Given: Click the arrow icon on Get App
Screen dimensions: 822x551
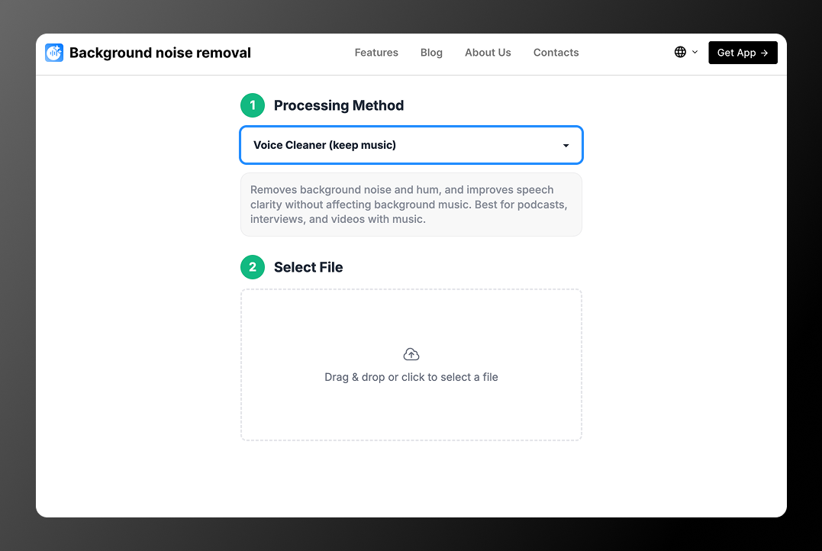Looking at the screenshot, I should (x=763, y=53).
